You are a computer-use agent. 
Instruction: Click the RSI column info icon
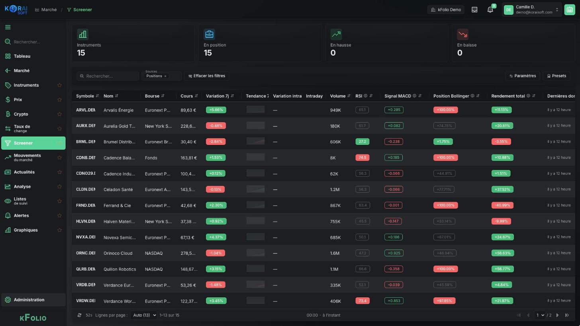(x=365, y=96)
